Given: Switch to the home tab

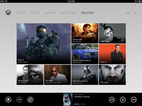Looking at the screenshot, I should click(x=21, y=13).
